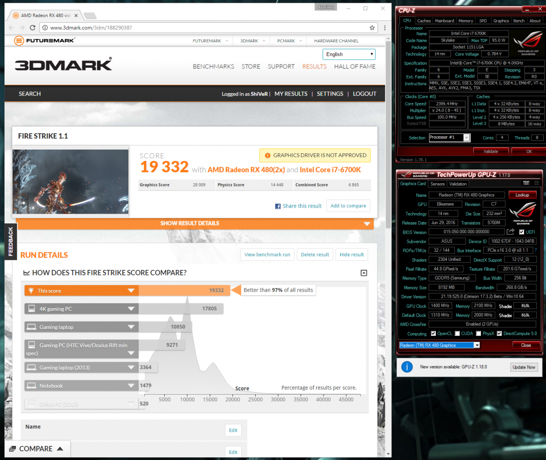Open the Store menu item

coord(251,66)
